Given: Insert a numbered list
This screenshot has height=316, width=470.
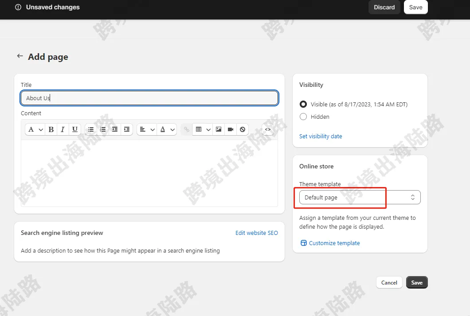Looking at the screenshot, I should pos(103,129).
